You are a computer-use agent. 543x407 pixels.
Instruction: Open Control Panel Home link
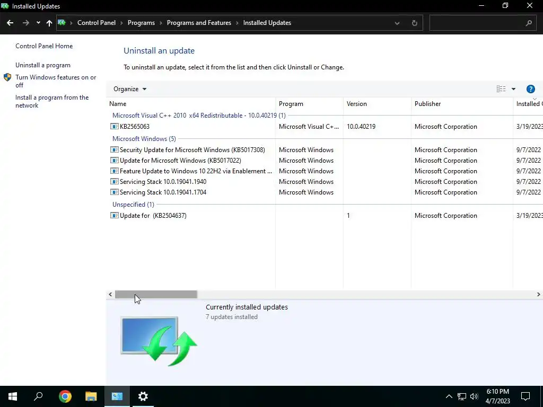44,46
